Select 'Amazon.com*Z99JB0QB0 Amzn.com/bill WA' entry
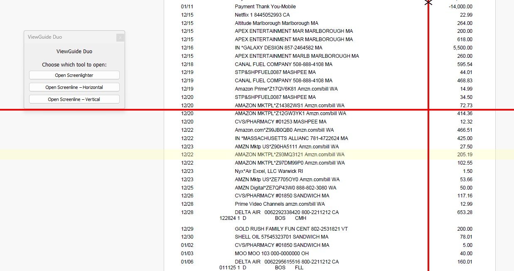Viewport: 514px width, 271px height. (285, 130)
